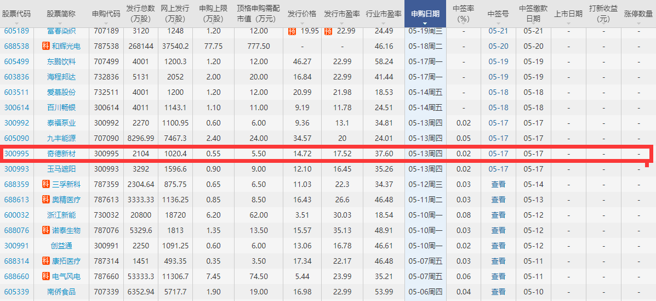Open stock code 605189
Screen dimensions: 656x301
click(x=16, y=31)
